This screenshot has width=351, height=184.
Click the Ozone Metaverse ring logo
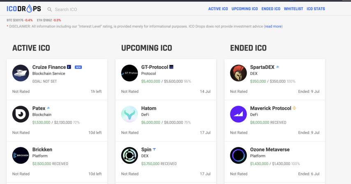click(x=238, y=155)
